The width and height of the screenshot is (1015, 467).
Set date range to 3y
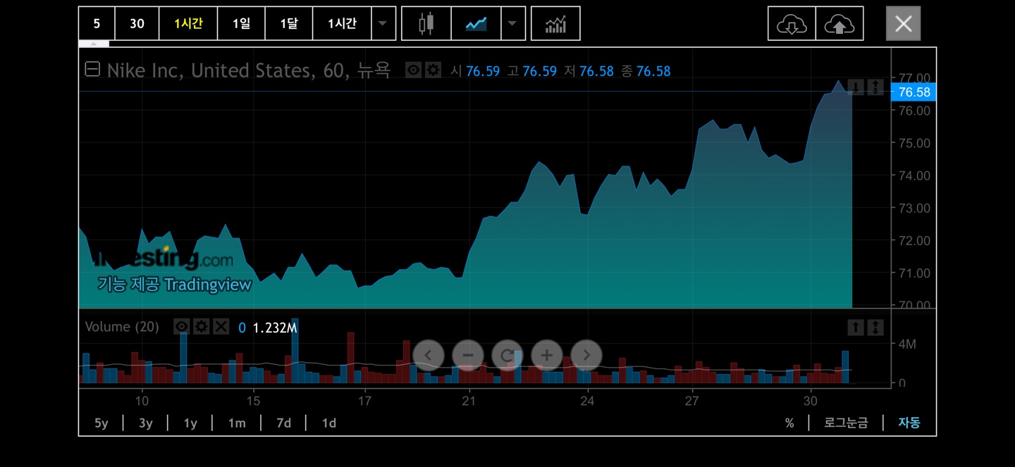[146, 423]
